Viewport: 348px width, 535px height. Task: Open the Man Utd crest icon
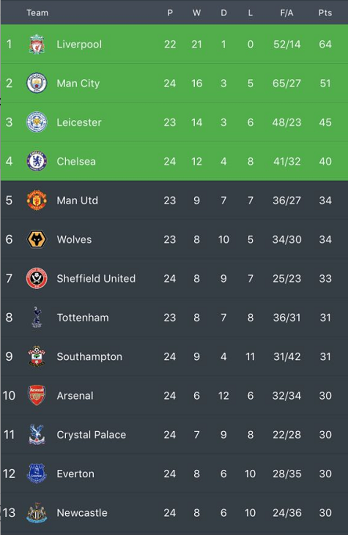pyautogui.click(x=37, y=200)
